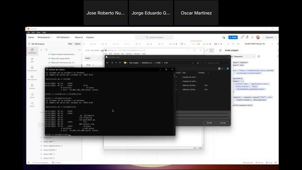
Task: Click the Upgrade button
Action: (269, 37)
